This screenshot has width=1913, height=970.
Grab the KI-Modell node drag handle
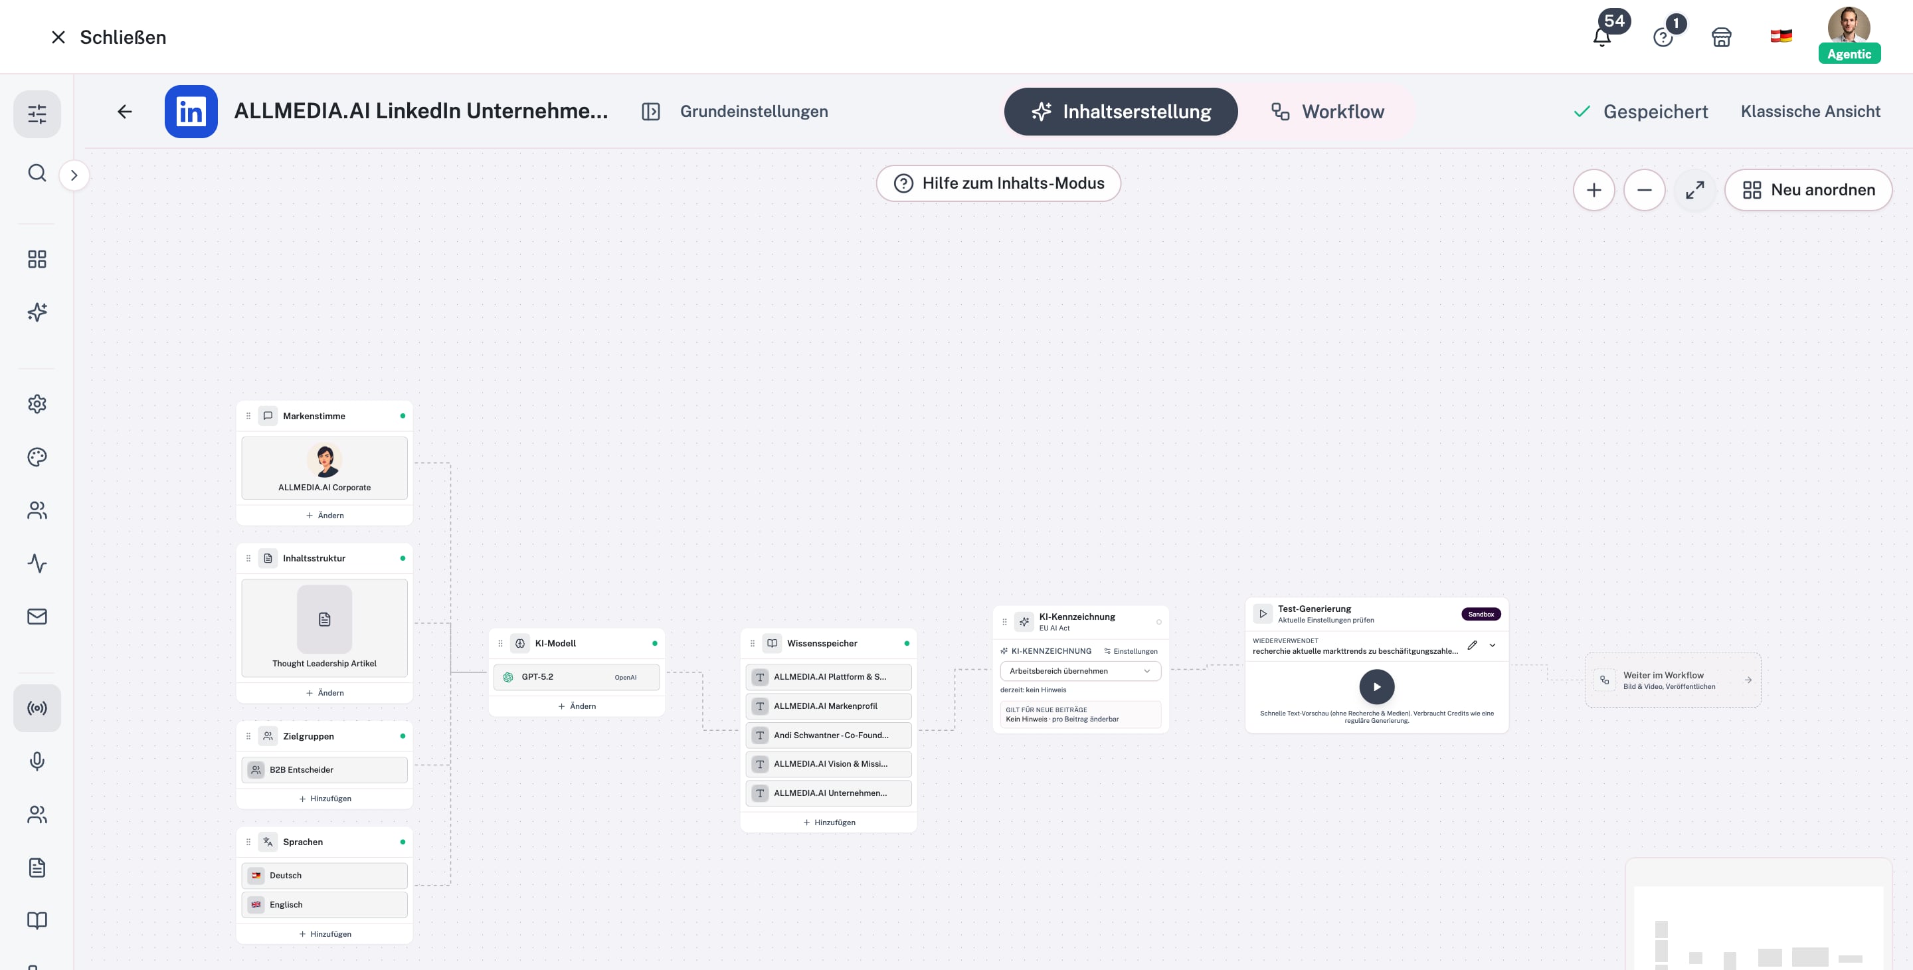(x=501, y=643)
